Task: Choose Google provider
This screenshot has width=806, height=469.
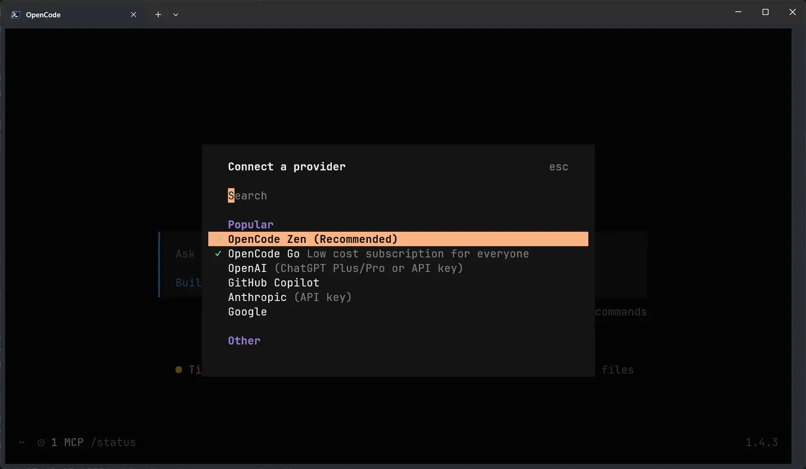Action: pyautogui.click(x=398, y=312)
